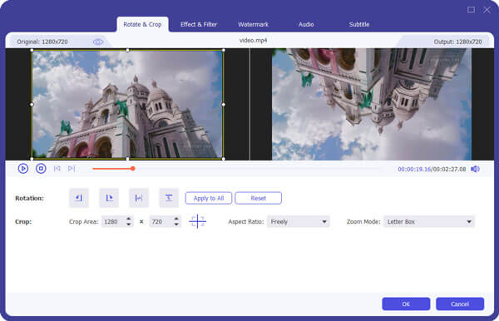Increase crop width with up arrow
The image size is (499, 321).
(129, 219)
